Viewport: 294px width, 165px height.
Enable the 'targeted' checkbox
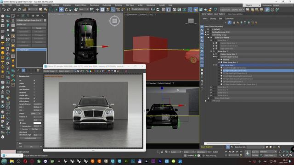pos(34,93)
